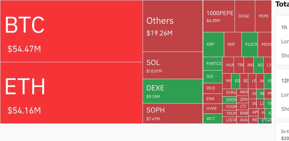Viewport: 289px width, 141px height.
Task: Click the DOGE heatmap tile
Action: [245, 16]
